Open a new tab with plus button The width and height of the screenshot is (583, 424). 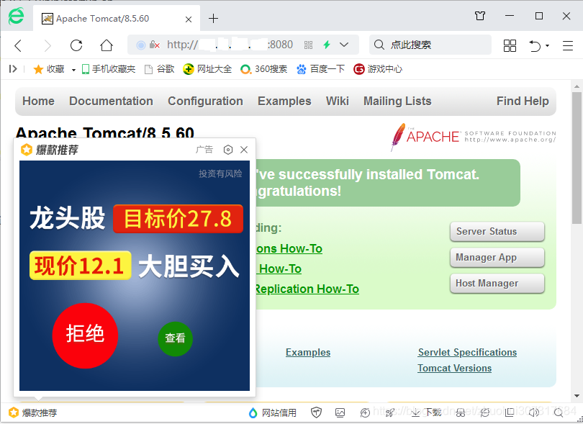click(x=213, y=18)
